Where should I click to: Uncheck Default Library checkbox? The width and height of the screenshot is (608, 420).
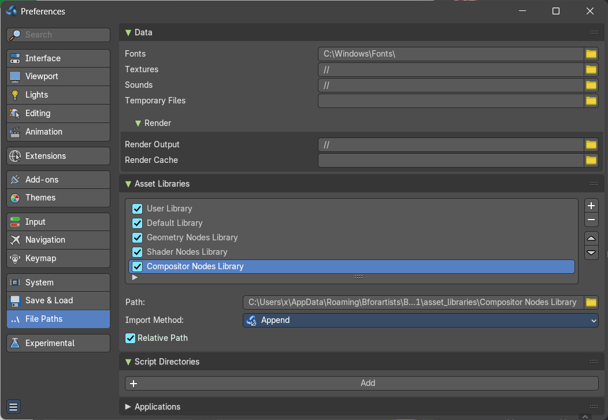tap(138, 223)
